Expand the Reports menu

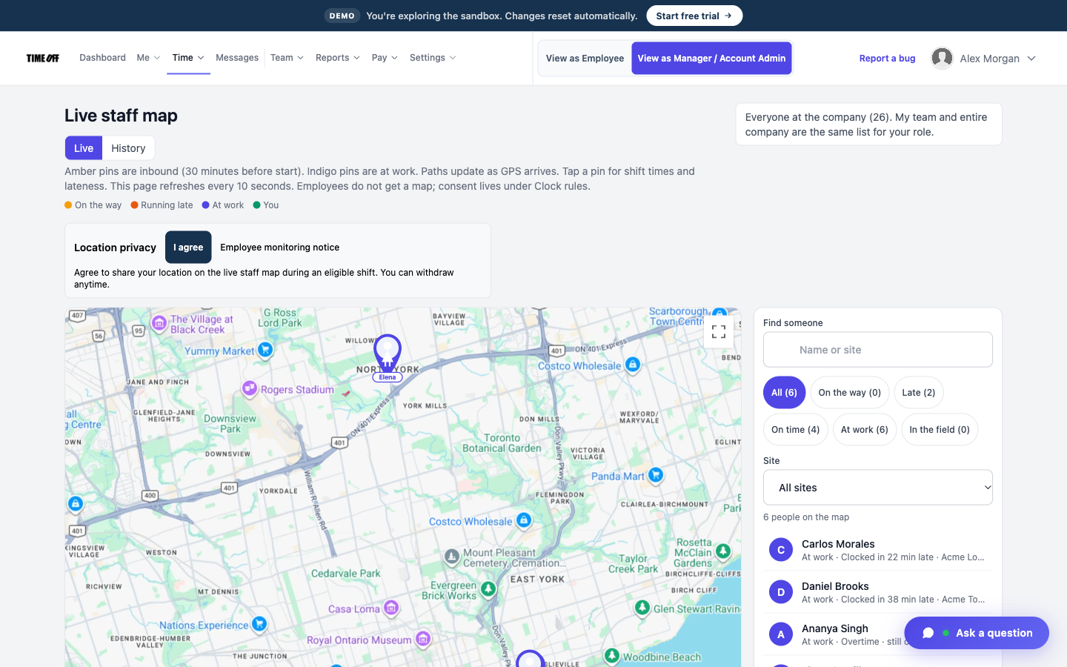point(338,58)
